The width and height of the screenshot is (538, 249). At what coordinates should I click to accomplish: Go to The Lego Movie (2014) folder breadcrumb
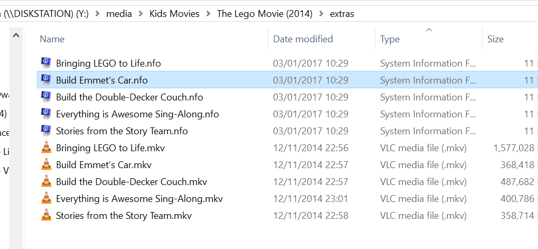pyautogui.click(x=265, y=14)
